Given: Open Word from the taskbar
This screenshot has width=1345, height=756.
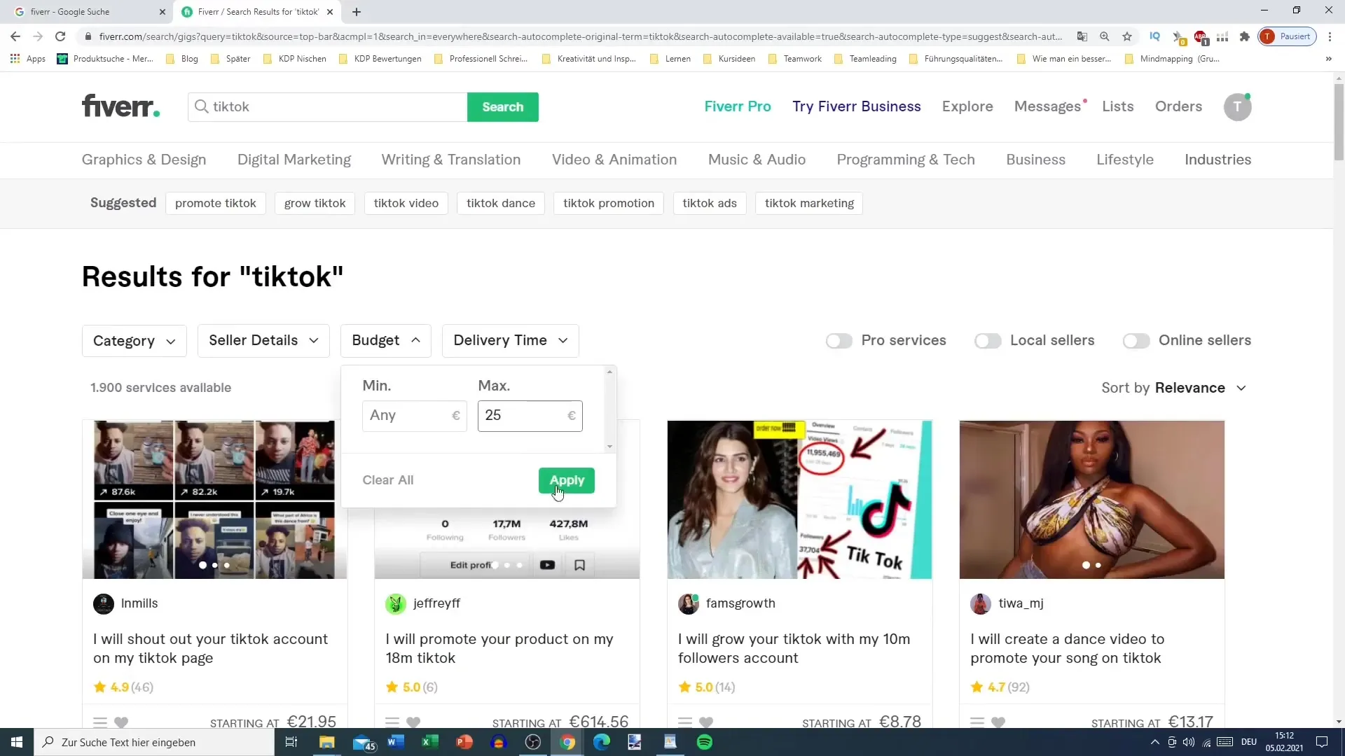Looking at the screenshot, I should [396, 742].
